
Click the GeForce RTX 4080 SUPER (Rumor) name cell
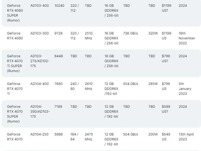point(14,13)
